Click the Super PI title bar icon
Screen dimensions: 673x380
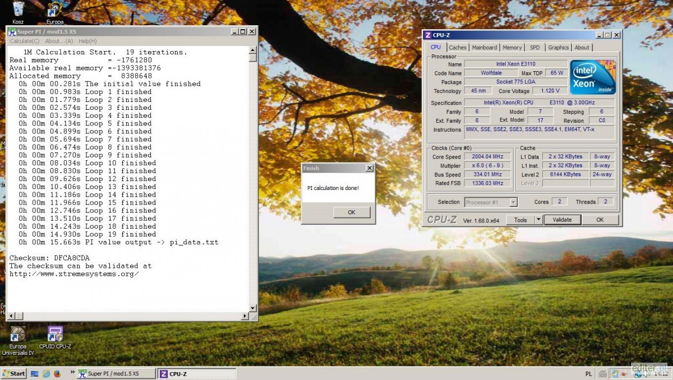coord(12,31)
